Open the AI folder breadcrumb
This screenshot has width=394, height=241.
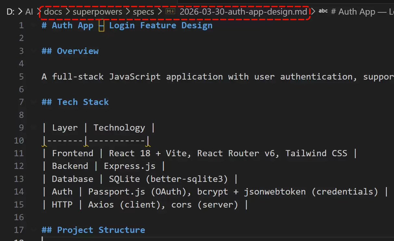(x=29, y=12)
